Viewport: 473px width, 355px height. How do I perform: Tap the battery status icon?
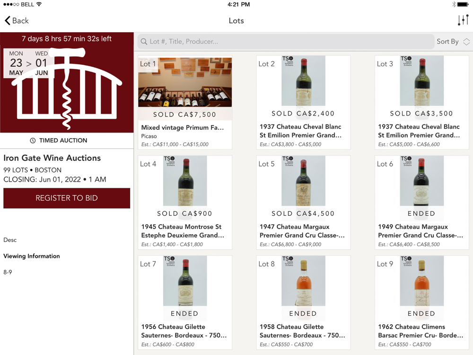pyautogui.click(x=463, y=4)
